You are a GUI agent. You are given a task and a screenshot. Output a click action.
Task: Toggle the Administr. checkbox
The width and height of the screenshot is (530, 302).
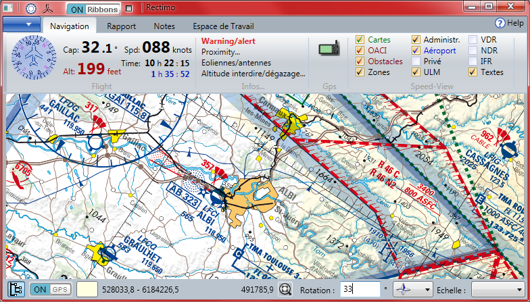click(x=416, y=39)
